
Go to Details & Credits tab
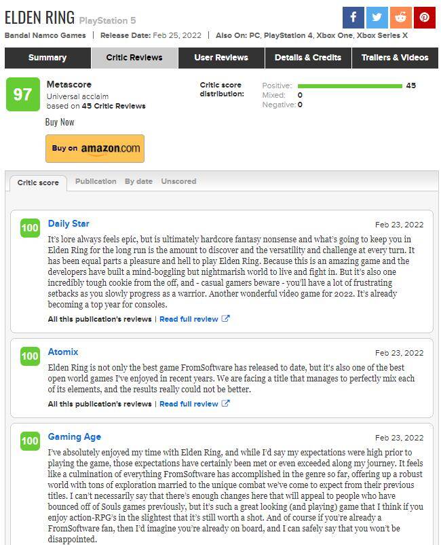click(308, 58)
